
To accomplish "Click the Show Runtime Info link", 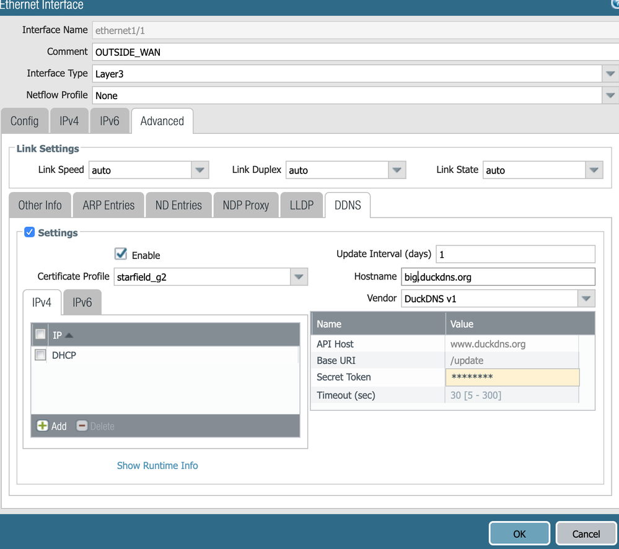I will coord(157,465).
